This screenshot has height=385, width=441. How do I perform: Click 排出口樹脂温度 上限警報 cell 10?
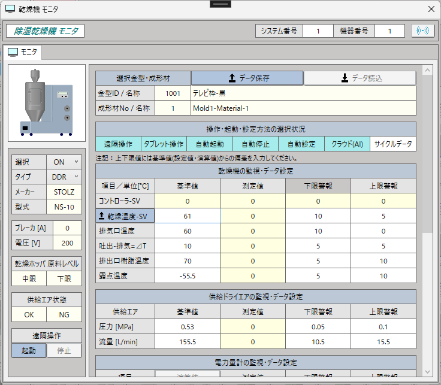point(383,261)
